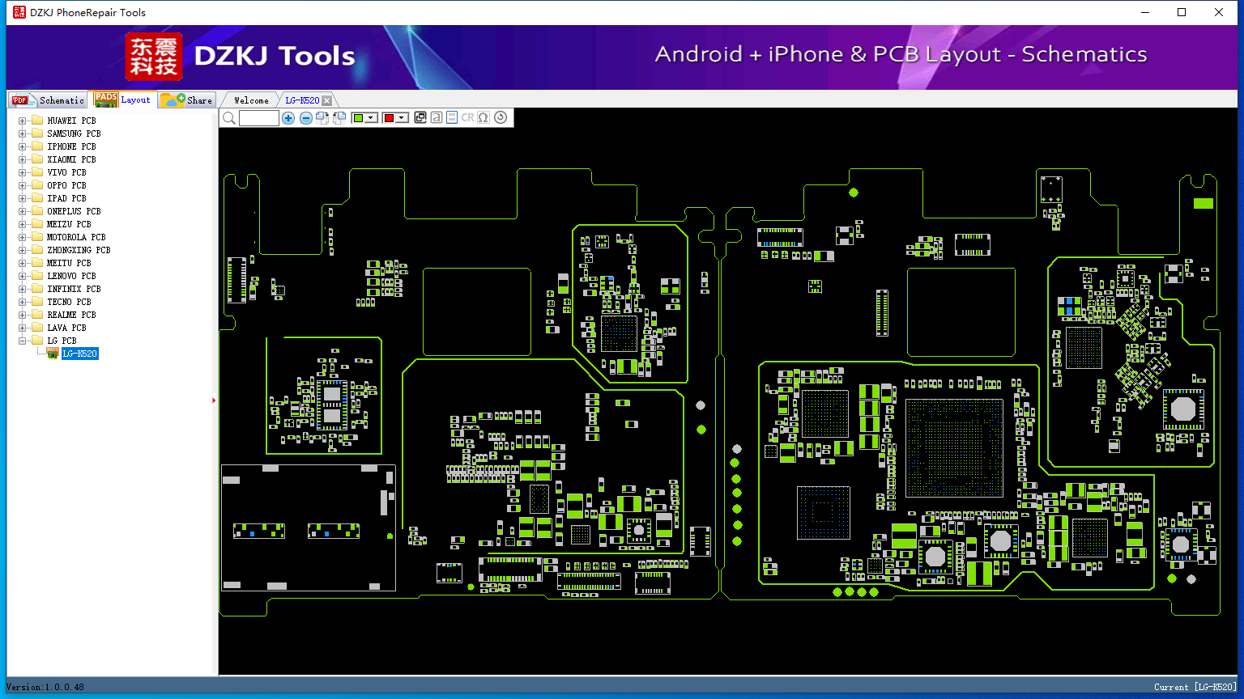The width and height of the screenshot is (1244, 699).
Task: Switch to the Welcome tab
Action: [251, 100]
